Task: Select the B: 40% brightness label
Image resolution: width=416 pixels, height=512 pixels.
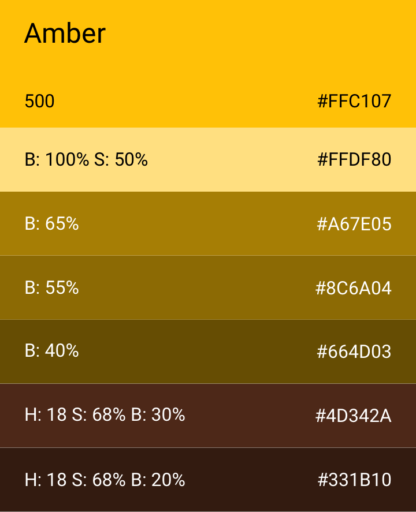Action: 51,351
